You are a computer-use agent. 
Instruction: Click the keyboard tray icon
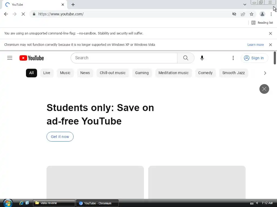click(252, 203)
